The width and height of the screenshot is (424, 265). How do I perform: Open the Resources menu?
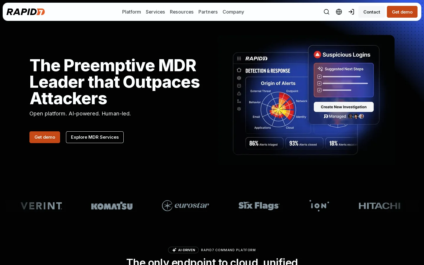pos(182,12)
